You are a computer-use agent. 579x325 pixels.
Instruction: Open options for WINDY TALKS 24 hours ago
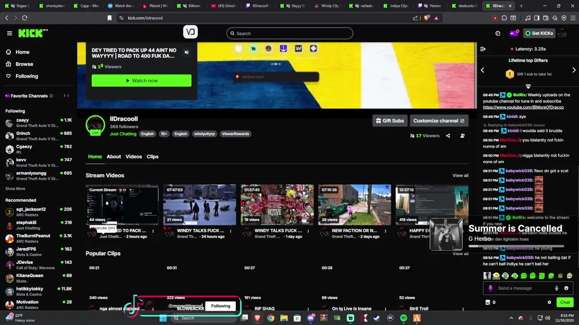(x=230, y=231)
